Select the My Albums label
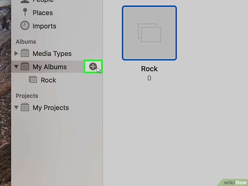248x186 pixels. point(50,67)
